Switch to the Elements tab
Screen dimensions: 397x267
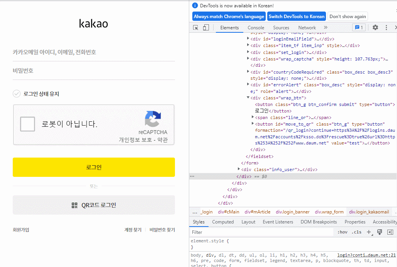tap(229, 28)
